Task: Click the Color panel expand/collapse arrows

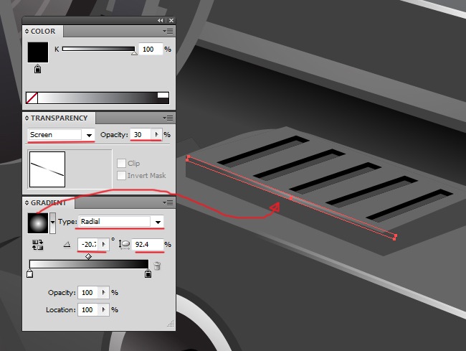Action: [x=27, y=32]
